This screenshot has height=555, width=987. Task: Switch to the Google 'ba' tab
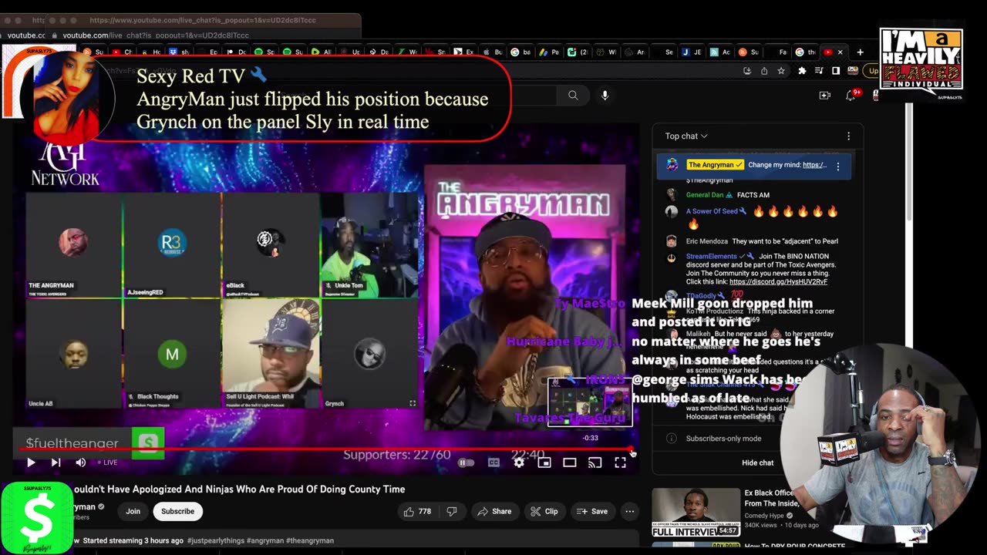tap(520, 52)
